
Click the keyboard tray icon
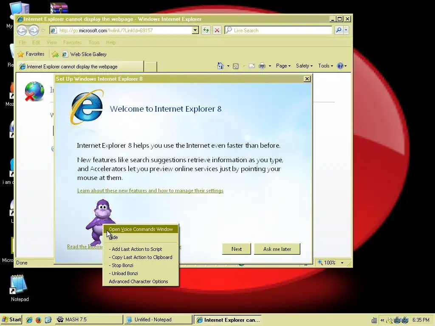point(374,320)
